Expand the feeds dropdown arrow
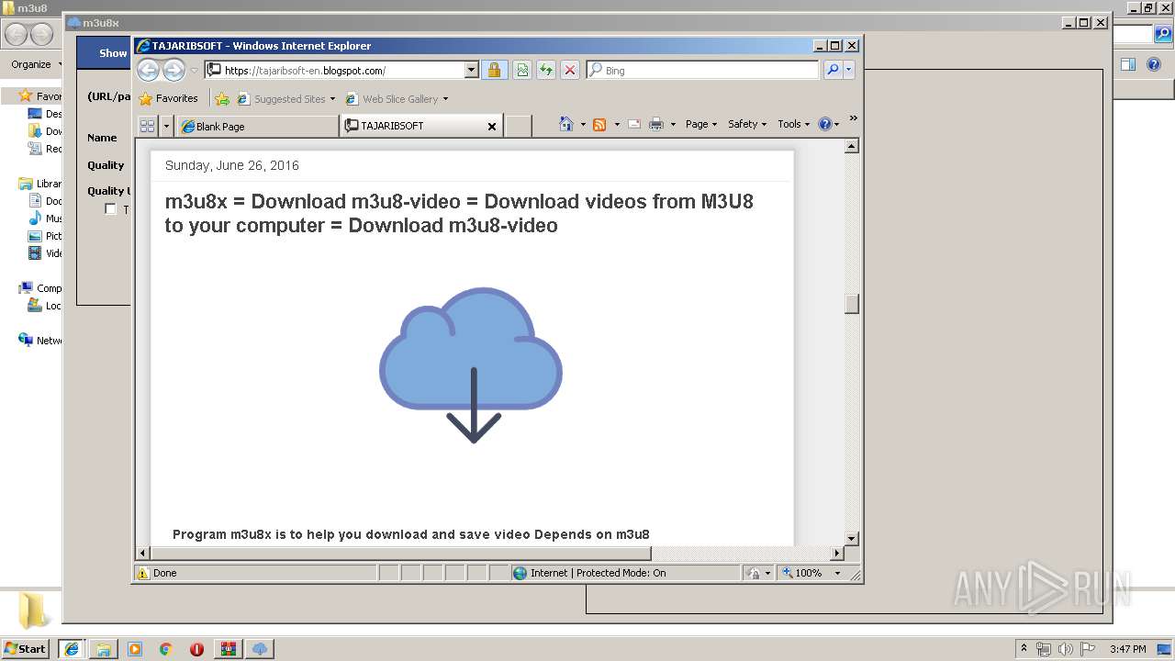Image resolution: width=1175 pixels, height=661 pixels. 617,124
